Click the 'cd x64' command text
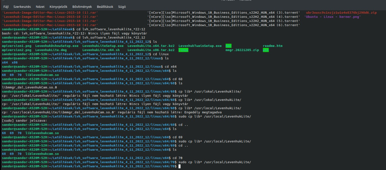This screenshot has width=386, height=170. (171, 66)
